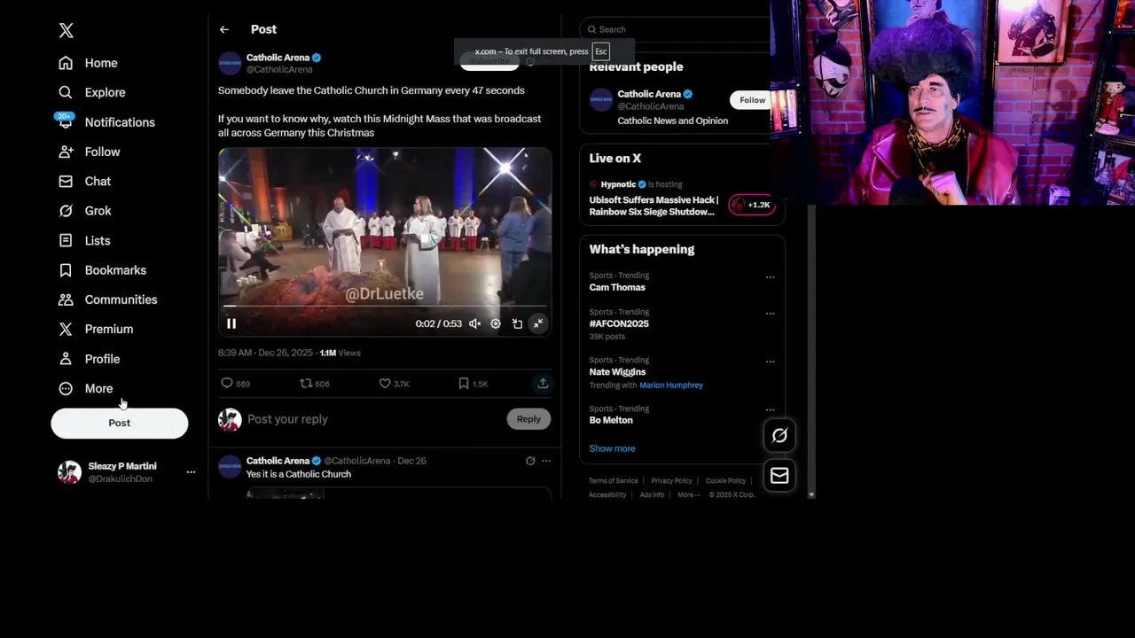This screenshot has width=1135, height=638.
Task: Click the Profile icon in sidebar
Action: (x=66, y=359)
